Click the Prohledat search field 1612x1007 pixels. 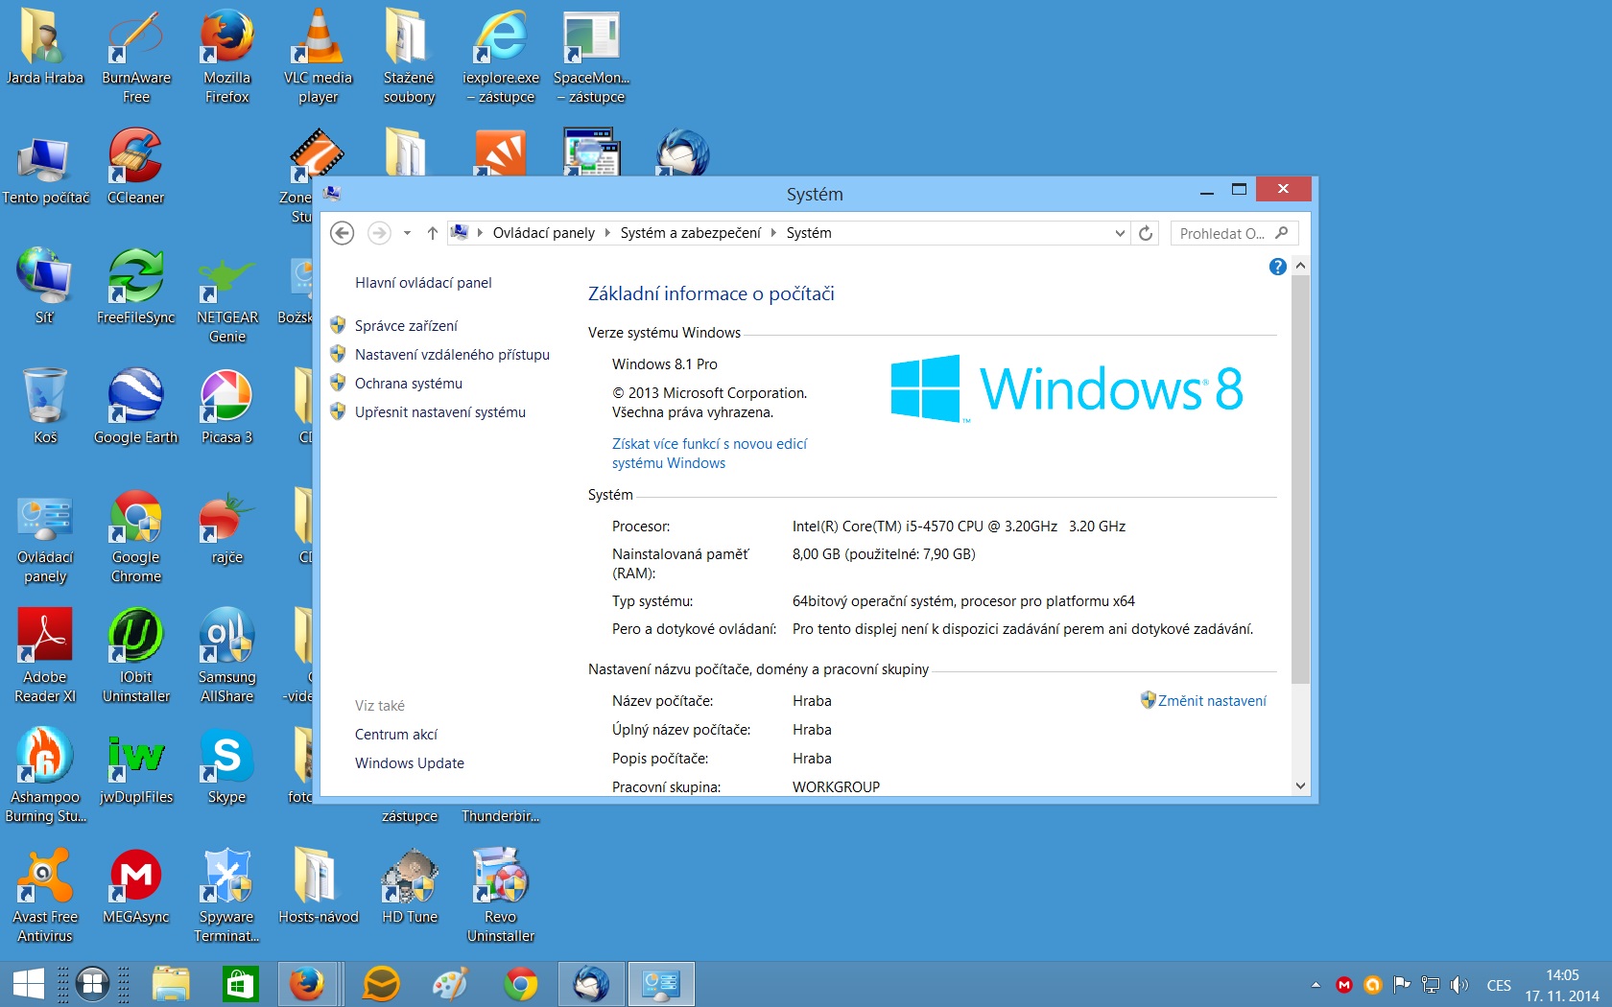tap(1234, 233)
